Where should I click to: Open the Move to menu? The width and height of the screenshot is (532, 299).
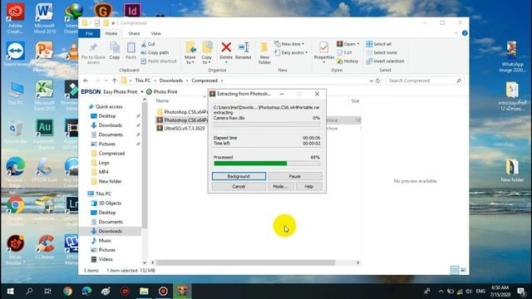click(190, 52)
